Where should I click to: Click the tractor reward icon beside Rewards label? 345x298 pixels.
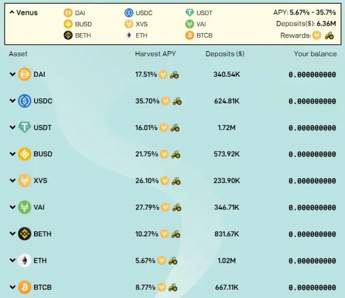pos(329,35)
